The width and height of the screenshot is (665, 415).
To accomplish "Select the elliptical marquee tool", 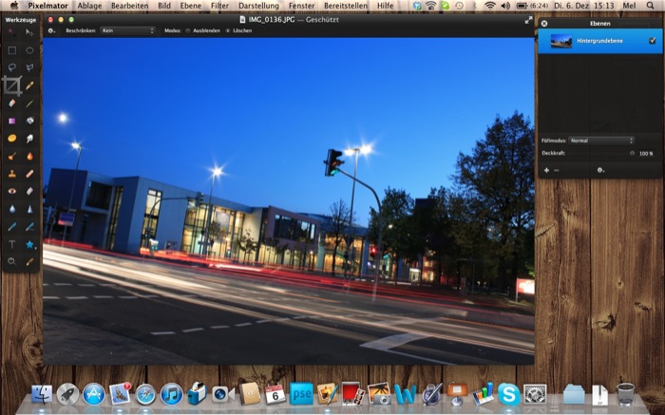I will pyautogui.click(x=29, y=49).
